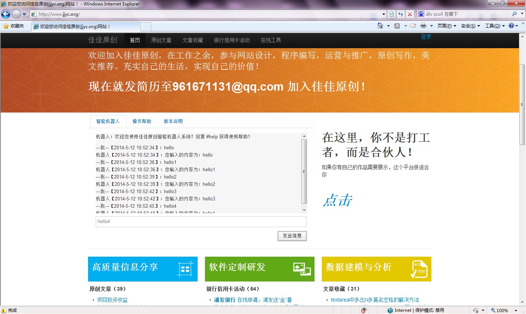
Task: Click the browser Back arrow button
Action: coord(6,14)
